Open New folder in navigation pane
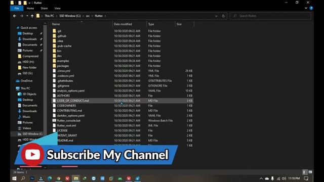This screenshot has width=324, height=182. tap(29, 67)
